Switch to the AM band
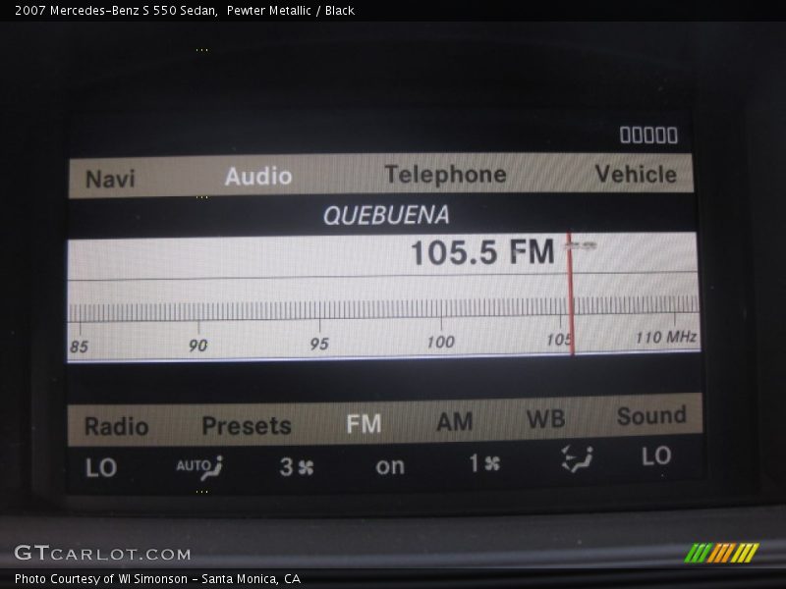 click(x=454, y=422)
